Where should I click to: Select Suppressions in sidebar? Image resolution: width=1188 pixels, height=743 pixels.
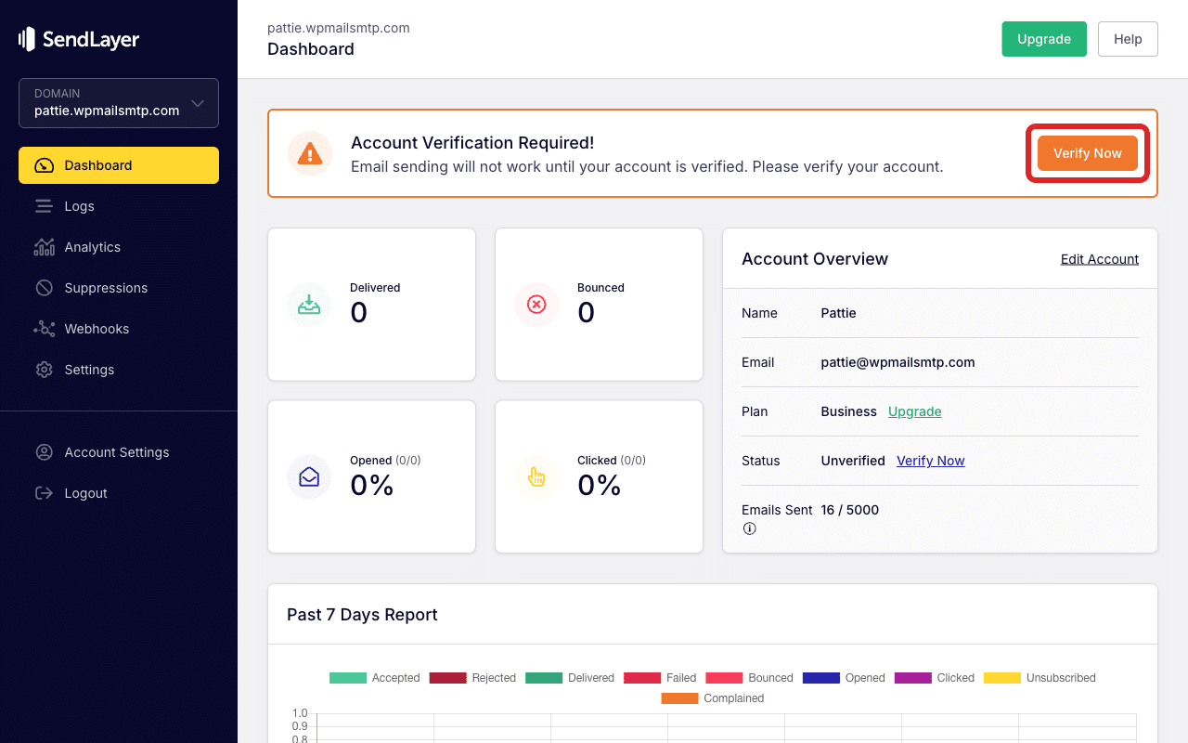[x=119, y=288]
